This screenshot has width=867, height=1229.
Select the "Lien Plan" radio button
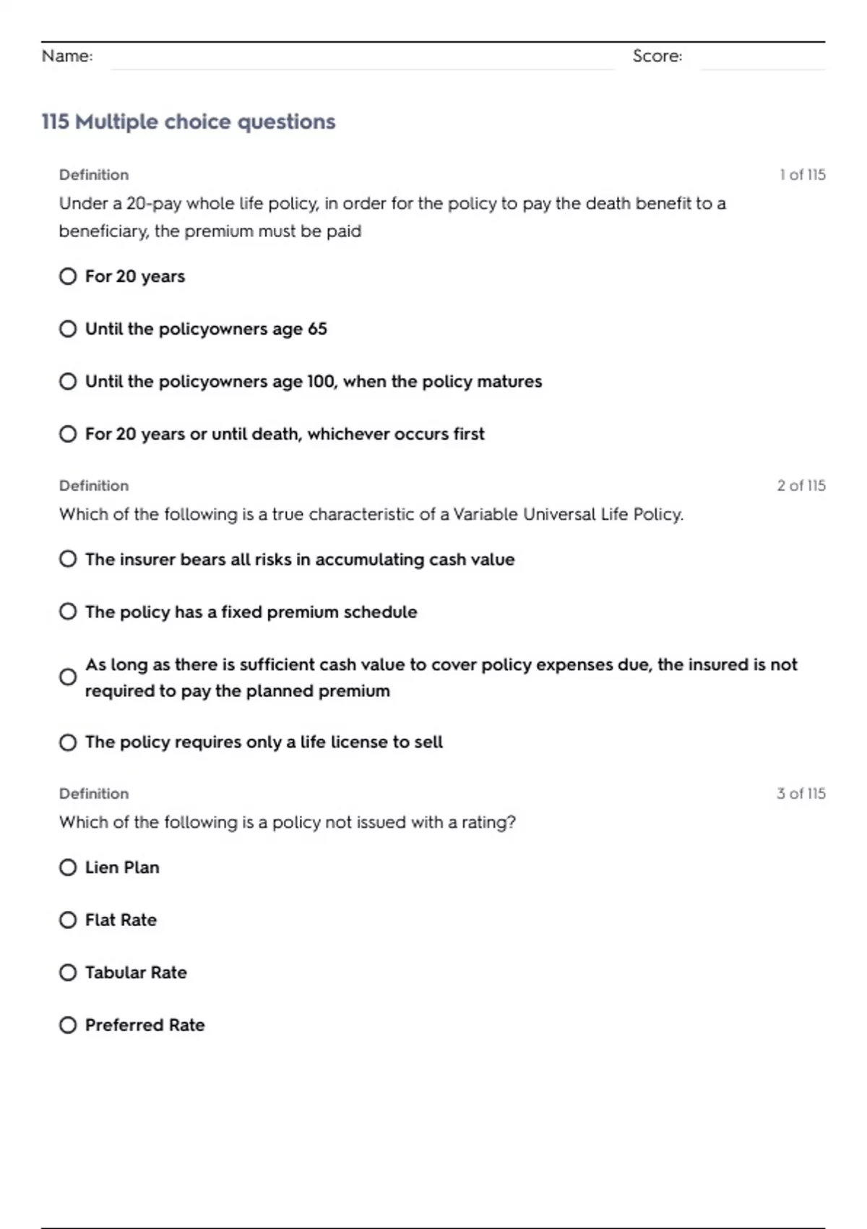68,868
